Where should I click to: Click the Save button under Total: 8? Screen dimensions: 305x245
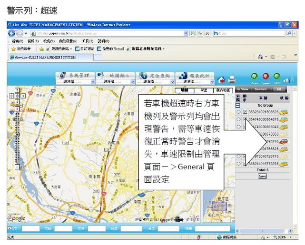tap(262, 176)
